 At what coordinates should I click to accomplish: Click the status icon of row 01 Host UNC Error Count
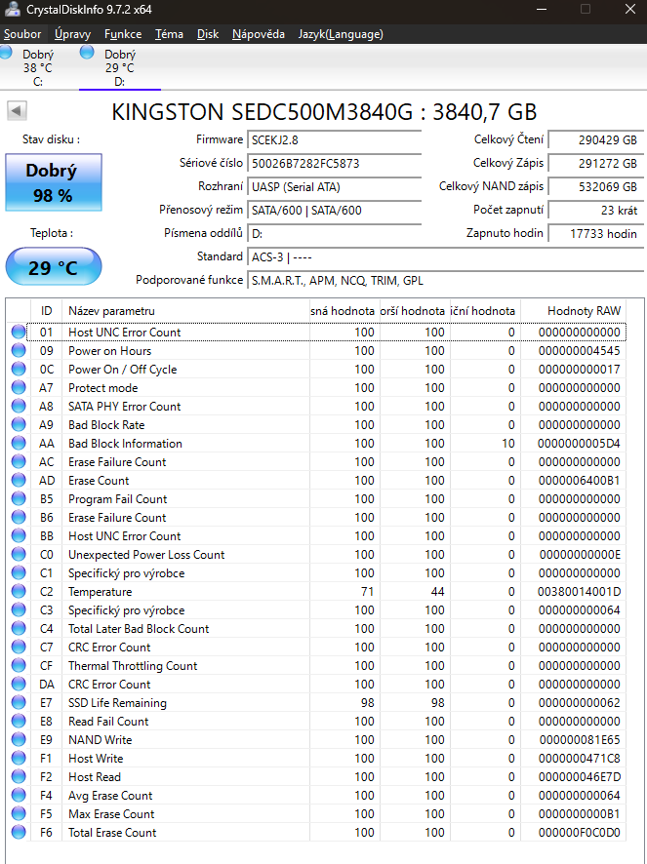(19, 332)
